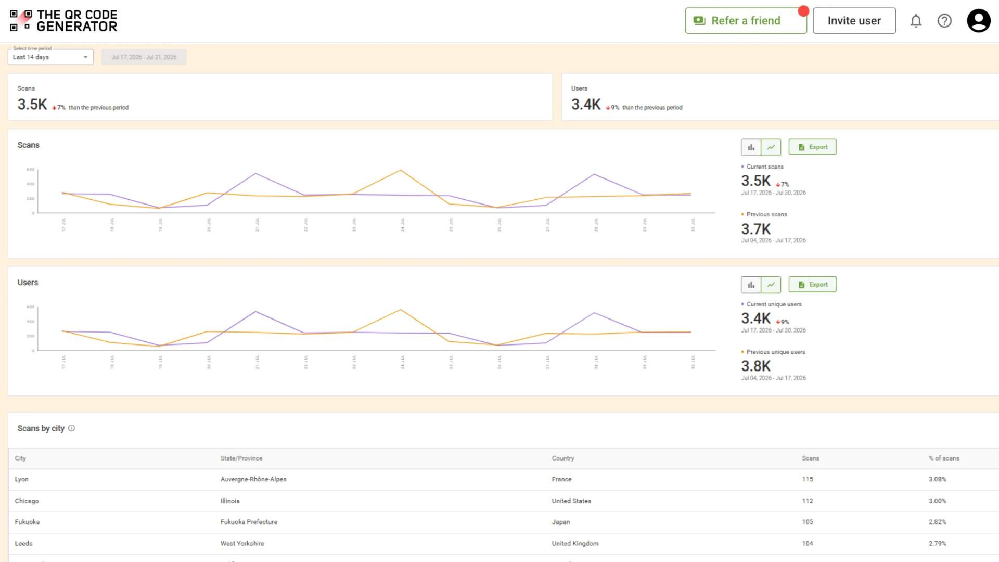Click the Previous unique users legend label
The image size is (999, 562).
coord(775,352)
